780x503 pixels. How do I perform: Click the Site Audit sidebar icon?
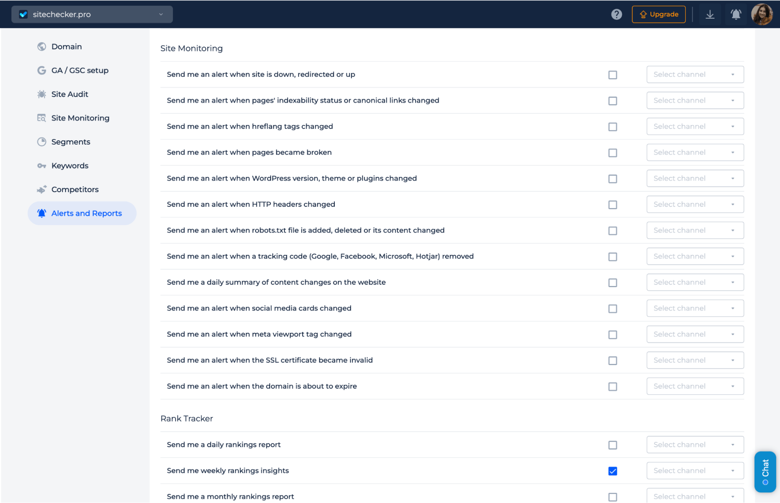click(x=42, y=94)
